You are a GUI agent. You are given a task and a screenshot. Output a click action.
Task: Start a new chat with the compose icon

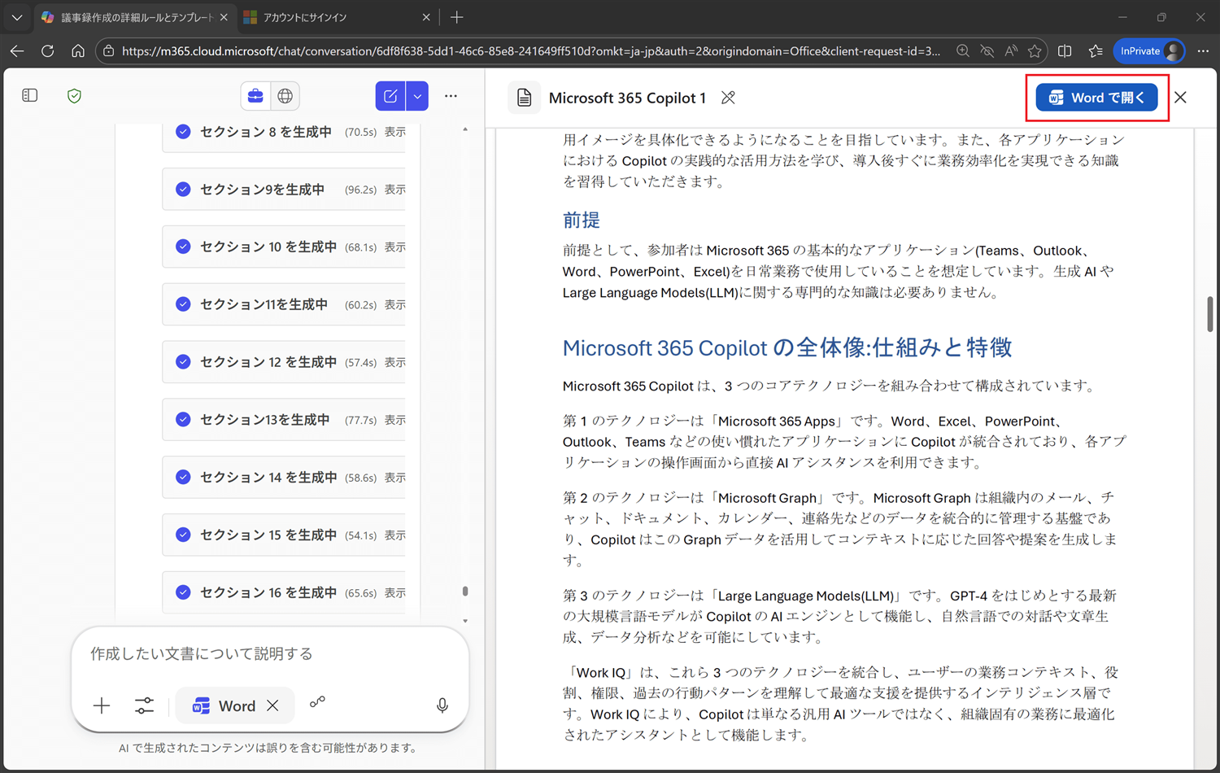(390, 95)
